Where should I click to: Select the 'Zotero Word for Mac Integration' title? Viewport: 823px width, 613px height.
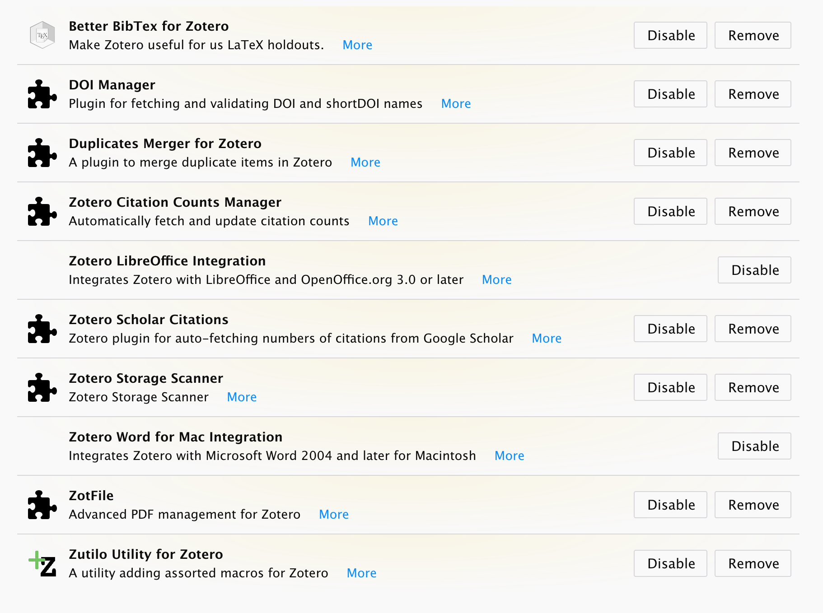[x=176, y=437]
